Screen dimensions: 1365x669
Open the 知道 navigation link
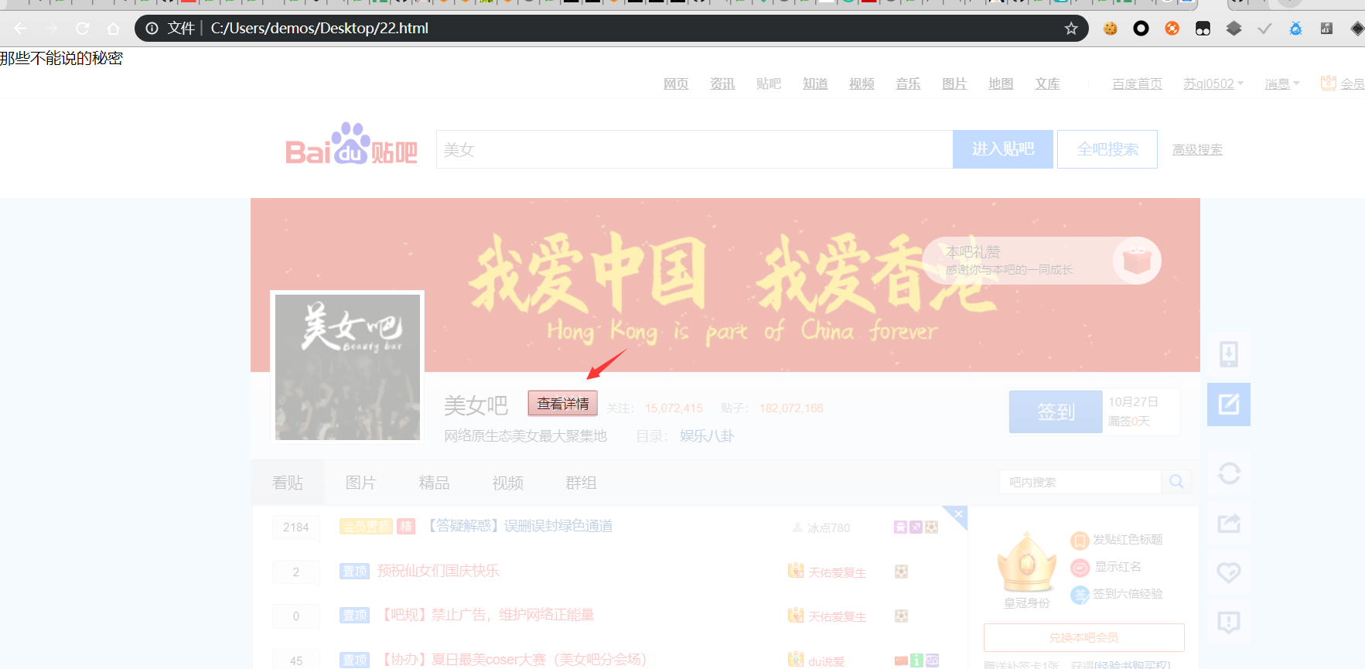(x=815, y=84)
